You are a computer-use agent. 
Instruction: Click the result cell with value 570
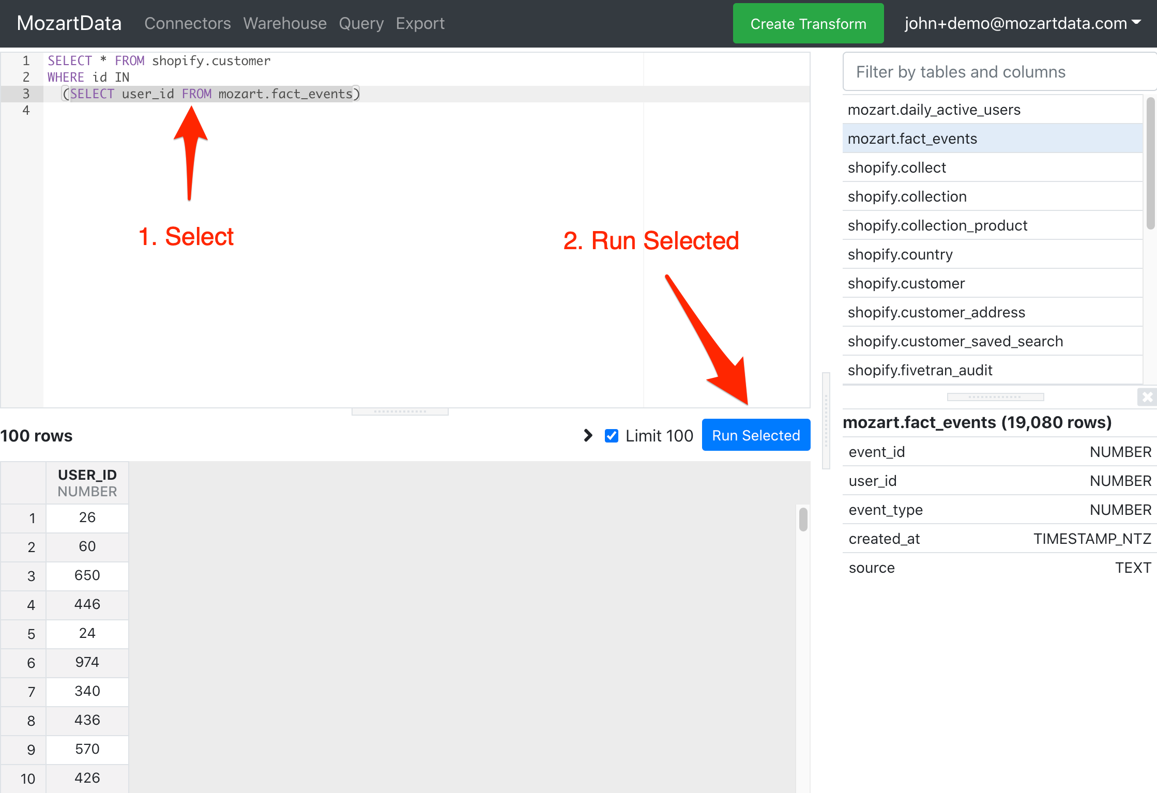pyautogui.click(x=87, y=749)
